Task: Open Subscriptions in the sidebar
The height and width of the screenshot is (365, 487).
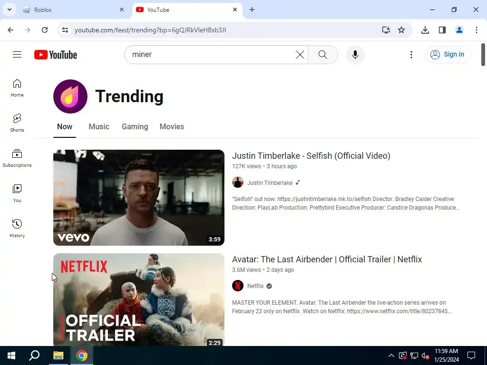Action: 17,158
